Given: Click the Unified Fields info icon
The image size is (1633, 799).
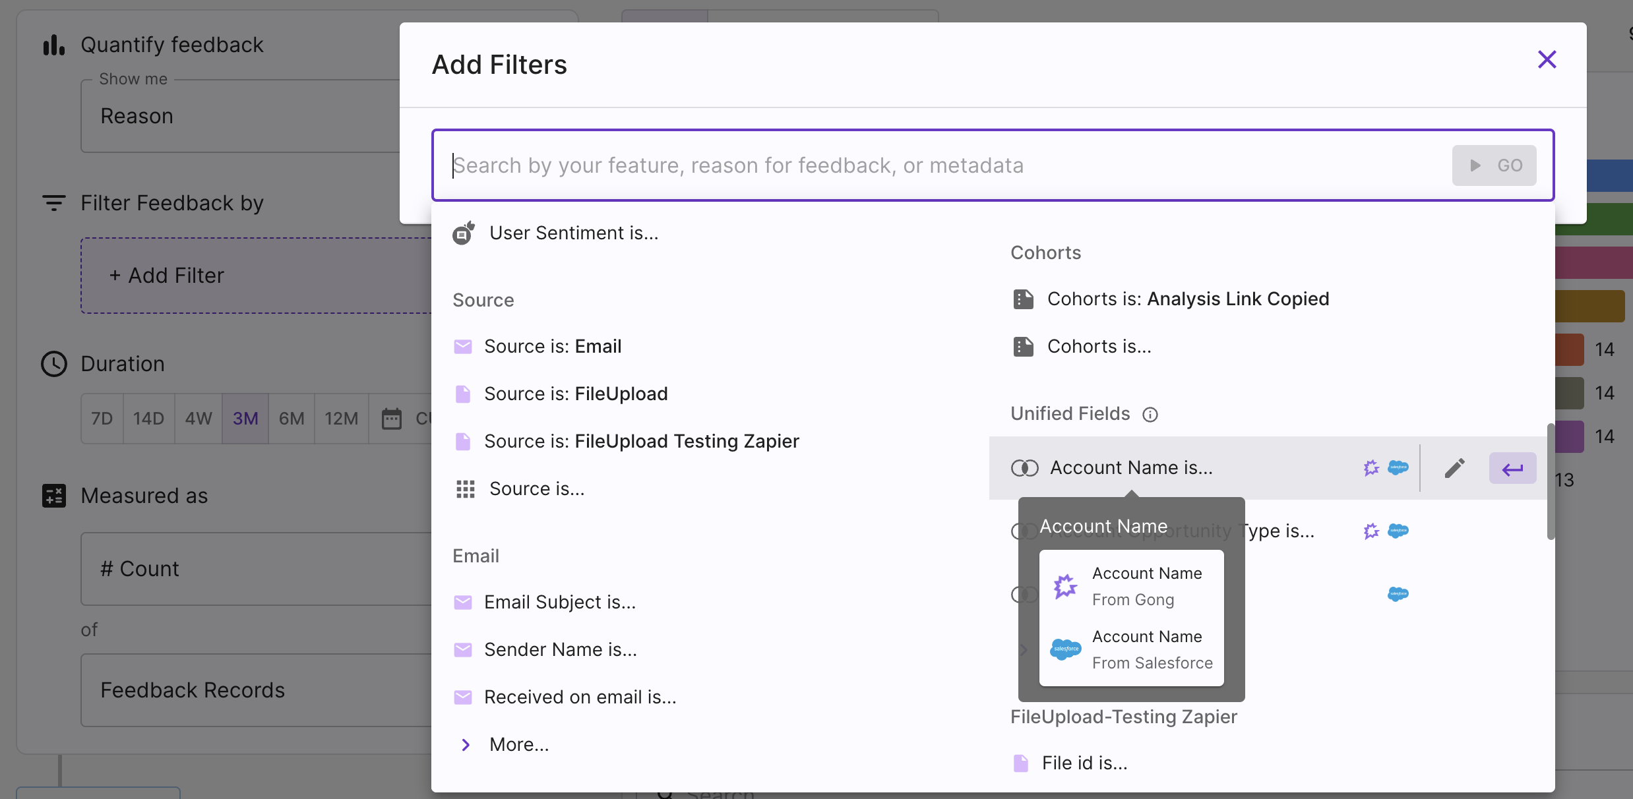Looking at the screenshot, I should click(x=1150, y=415).
